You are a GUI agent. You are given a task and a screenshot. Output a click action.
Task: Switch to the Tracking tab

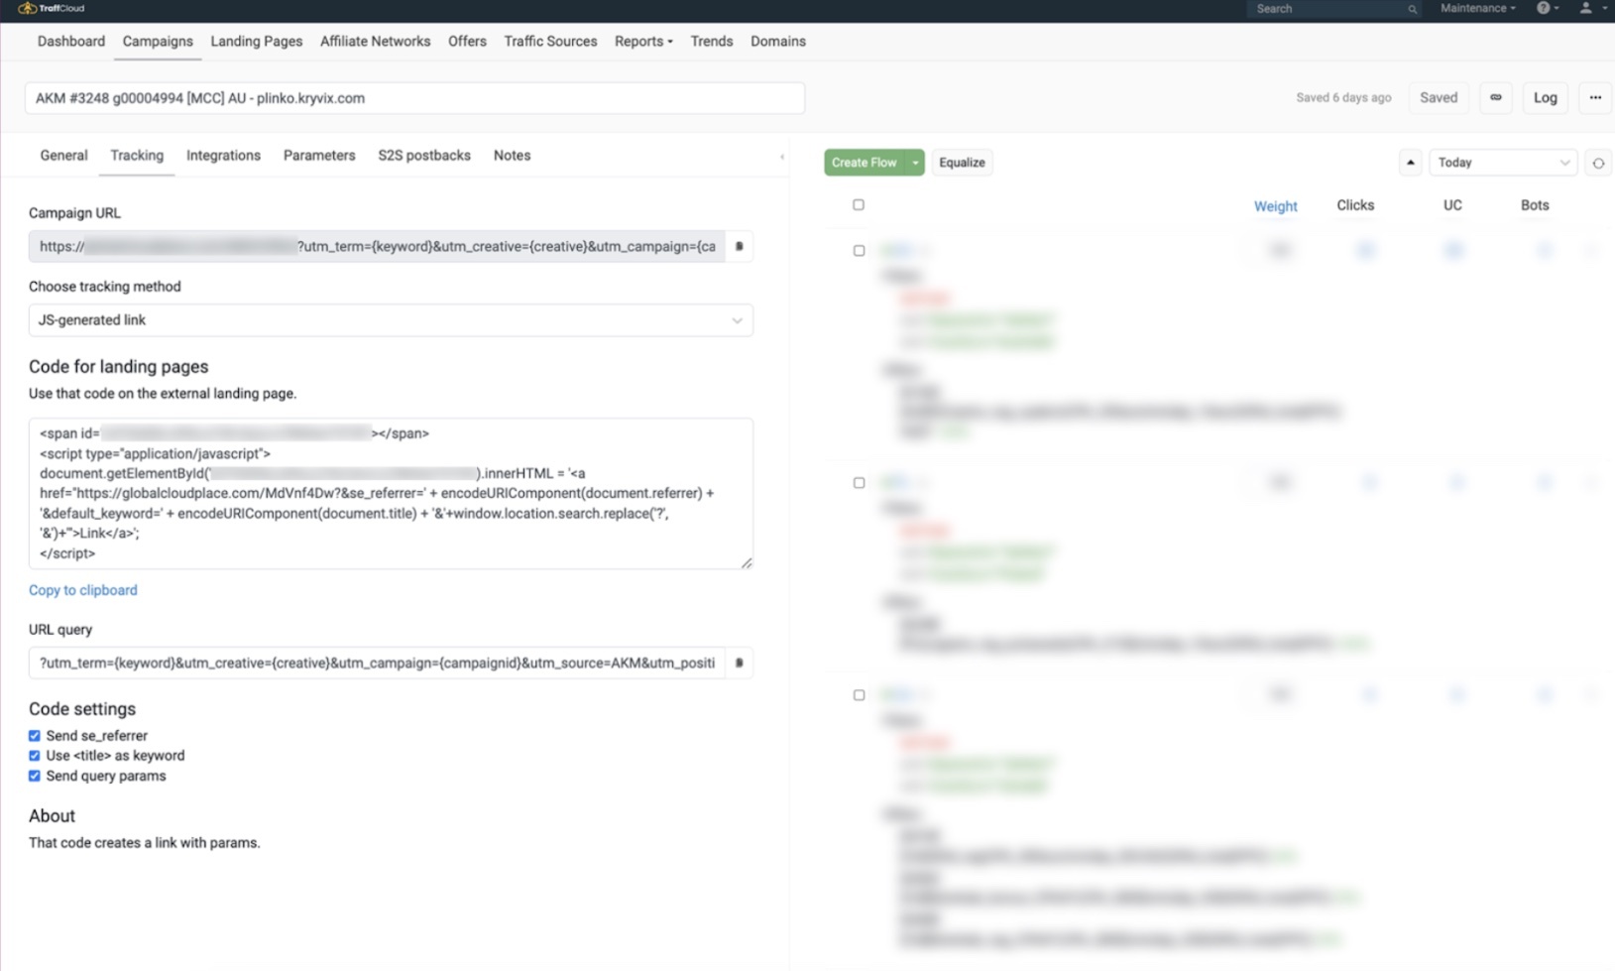tap(137, 156)
